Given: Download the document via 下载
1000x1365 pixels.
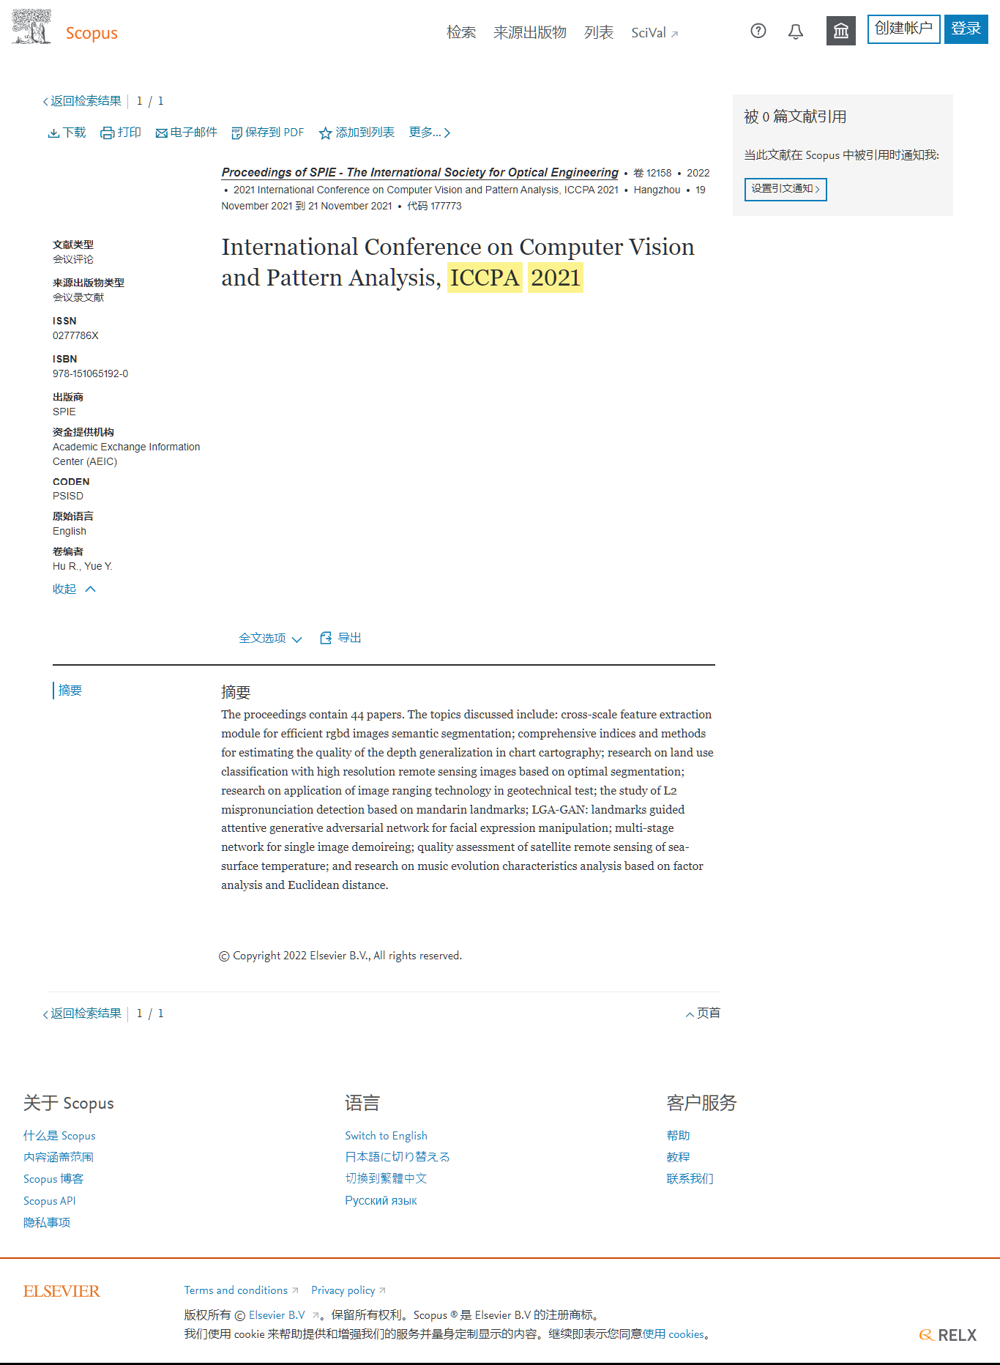Looking at the screenshot, I should [x=67, y=133].
